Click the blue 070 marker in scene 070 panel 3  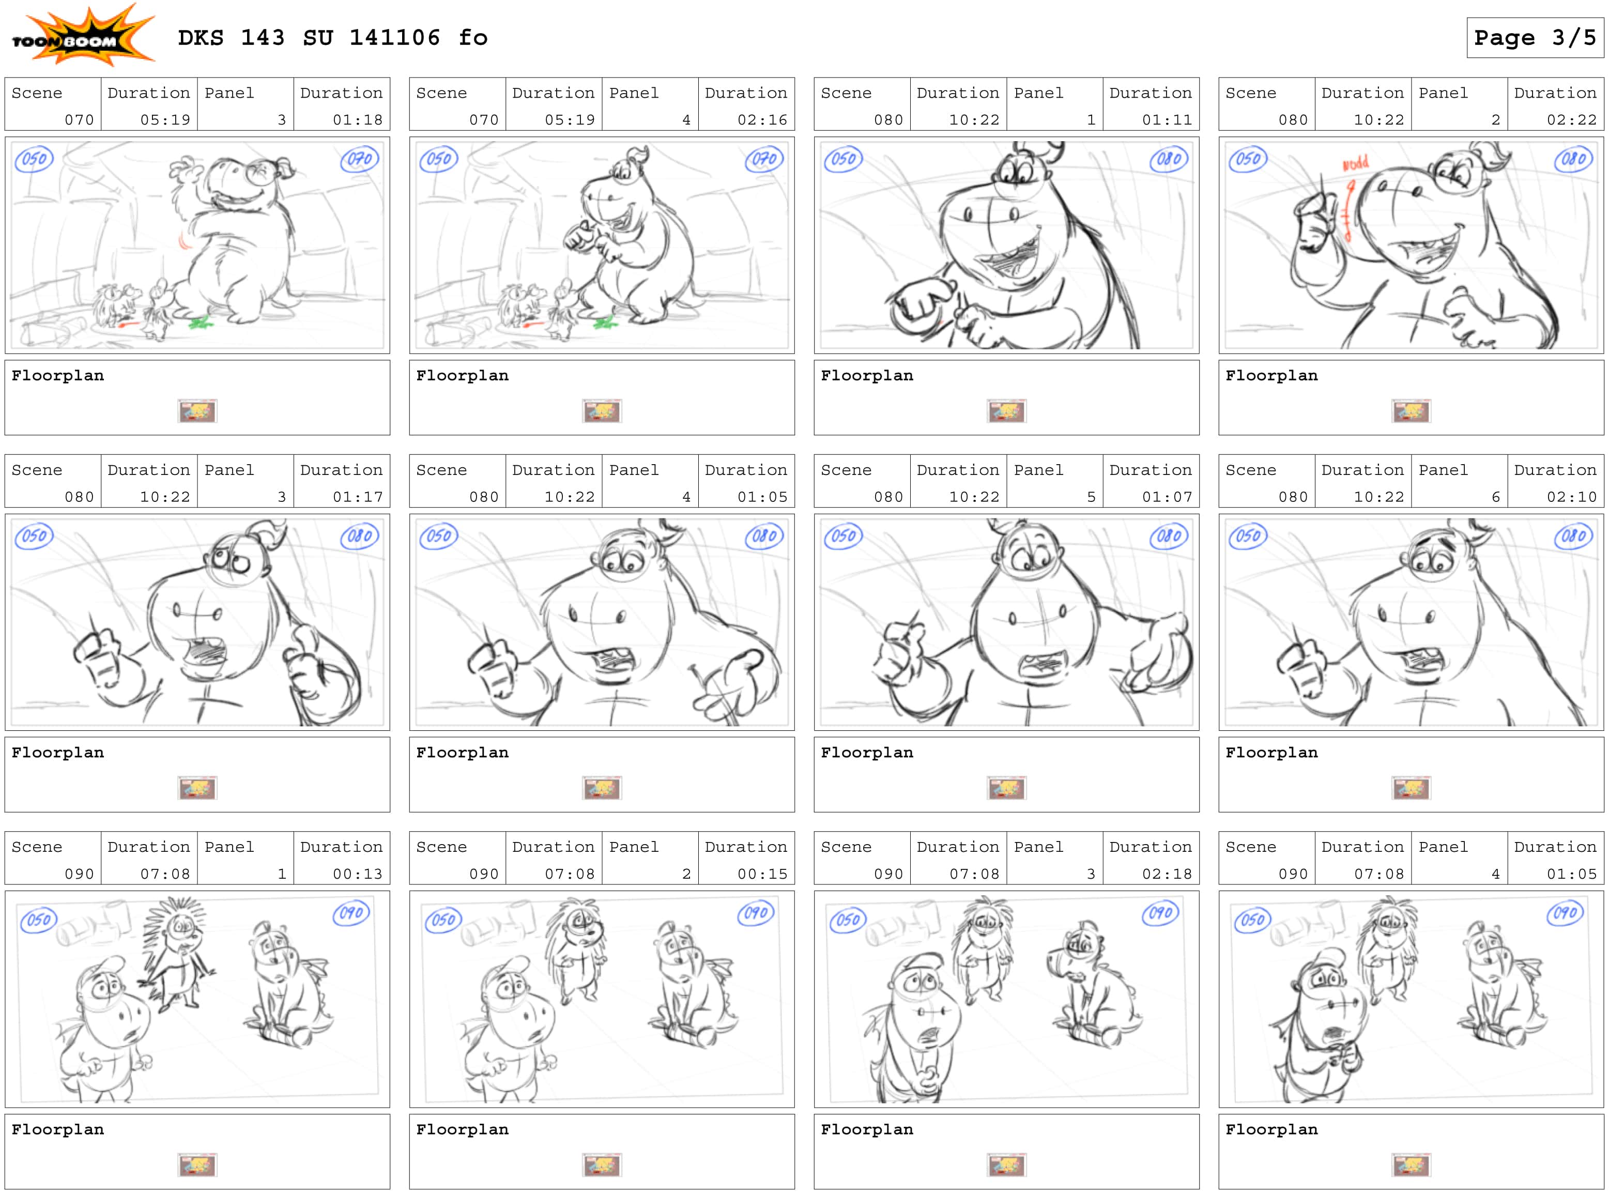click(359, 159)
